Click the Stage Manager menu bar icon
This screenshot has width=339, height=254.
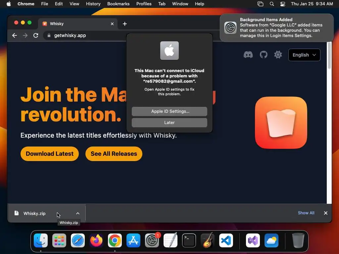pyautogui.click(x=260, y=4)
